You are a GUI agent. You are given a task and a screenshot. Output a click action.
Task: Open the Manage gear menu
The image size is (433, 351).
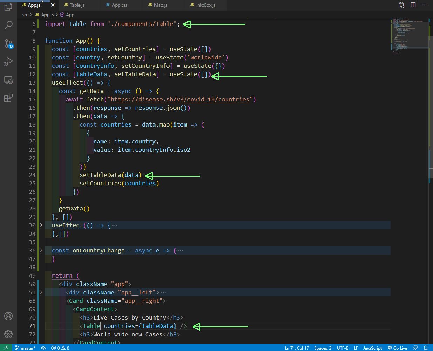8,334
